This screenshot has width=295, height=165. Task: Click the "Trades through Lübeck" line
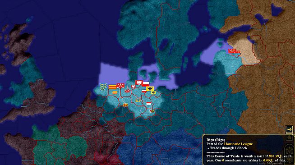pyautogui.click(x=229, y=148)
